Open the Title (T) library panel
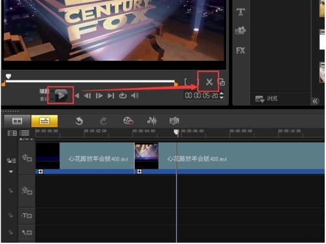 240,12
